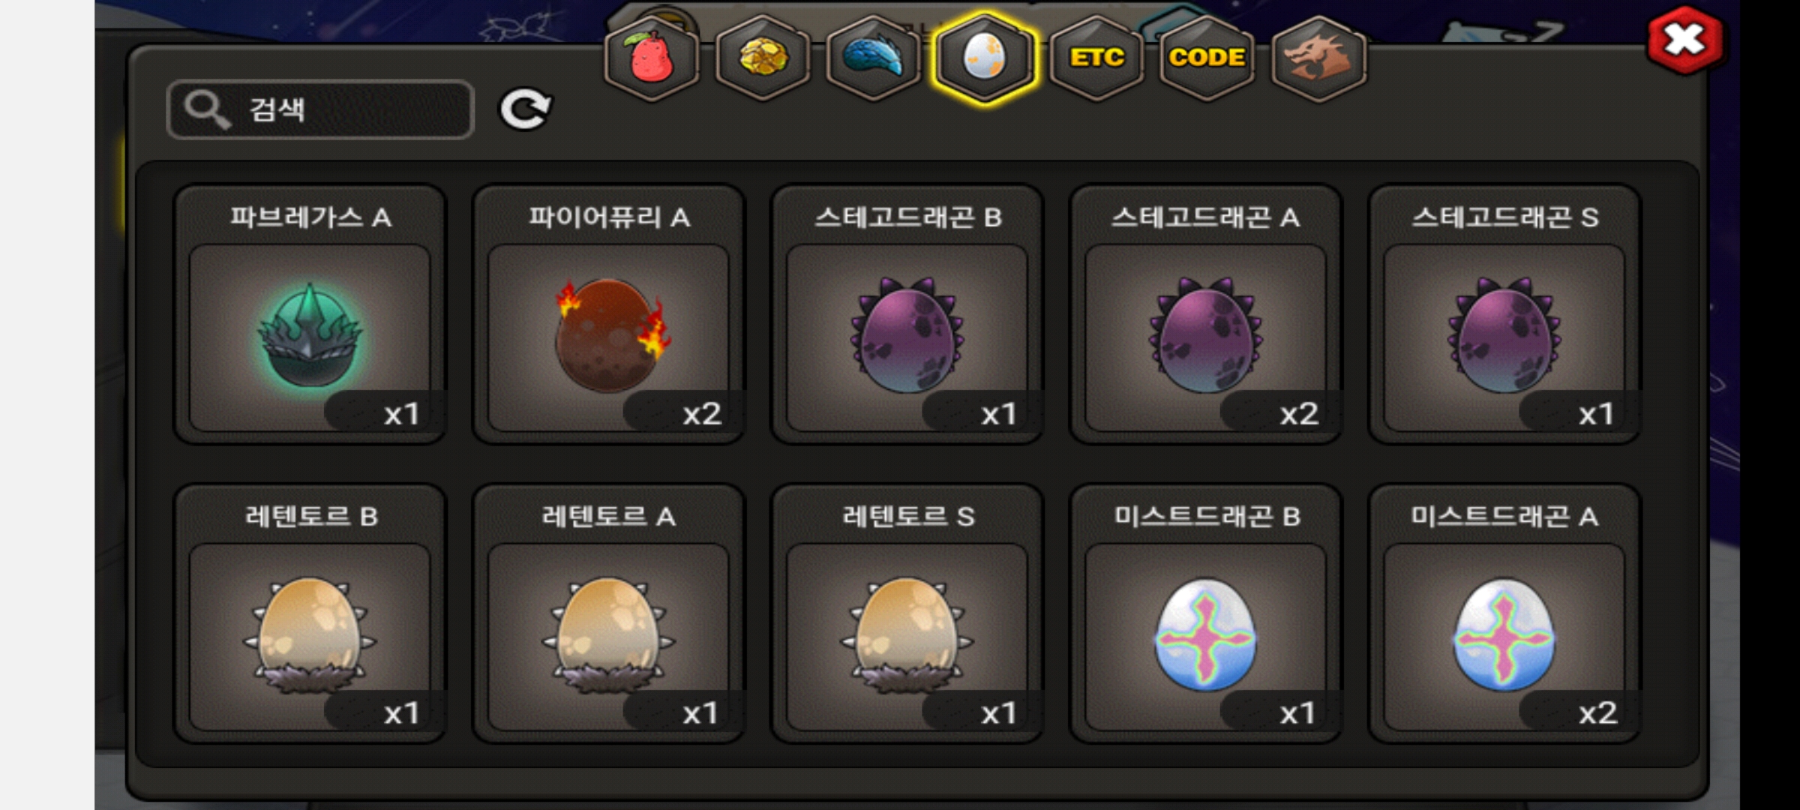Switch to the ETC tab
The width and height of the screenshot is (1800, 810).
1096,58
